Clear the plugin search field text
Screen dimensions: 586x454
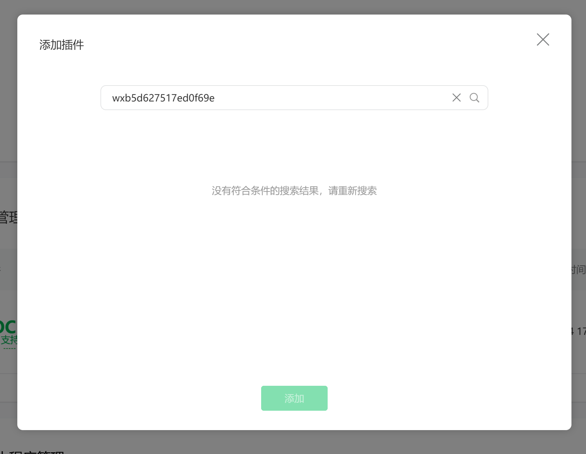(456, 98)
